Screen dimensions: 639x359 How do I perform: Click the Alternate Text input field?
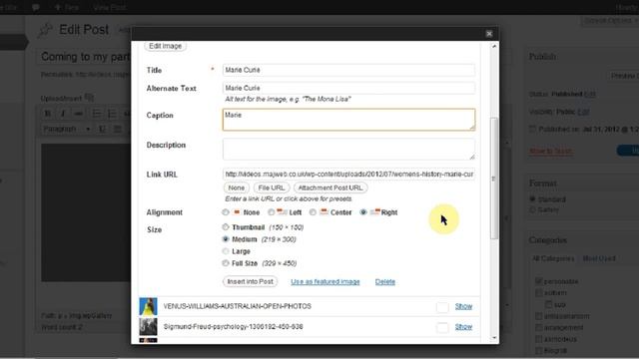(348, 88)
